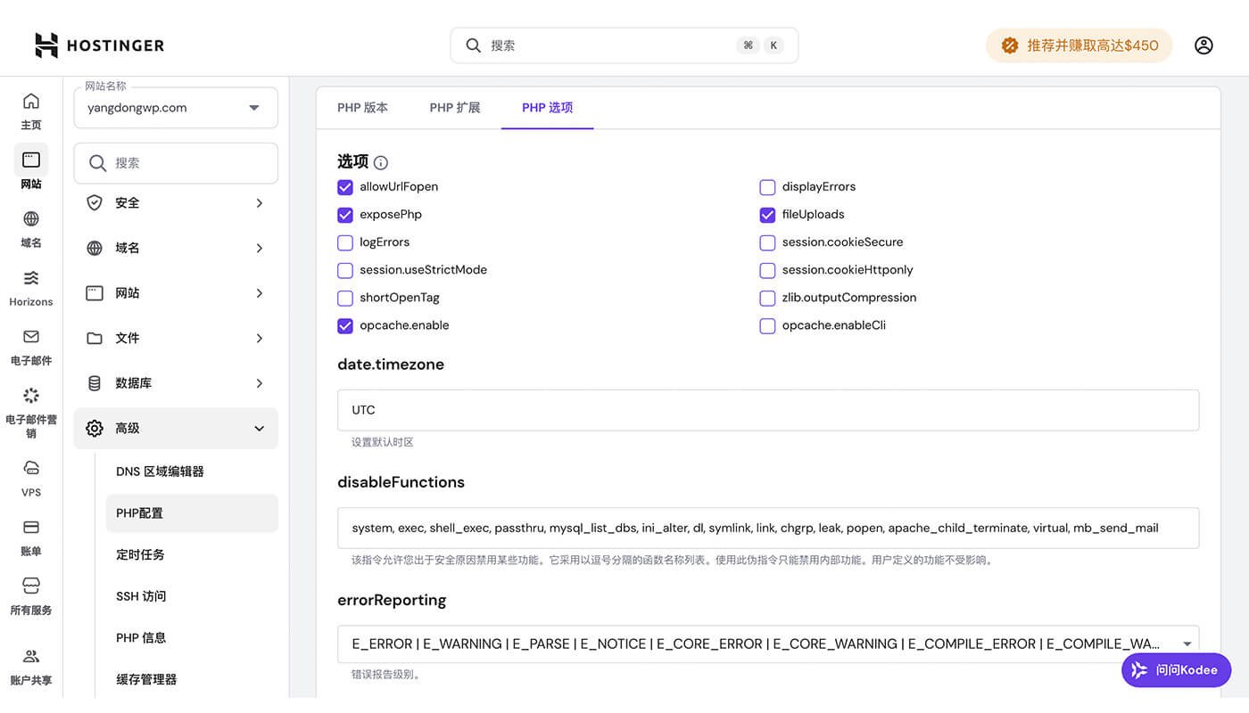Viewport: 1249px width, 713px height.
Task: Open the yangdongwp.com website selector
Action: [175, 107]
